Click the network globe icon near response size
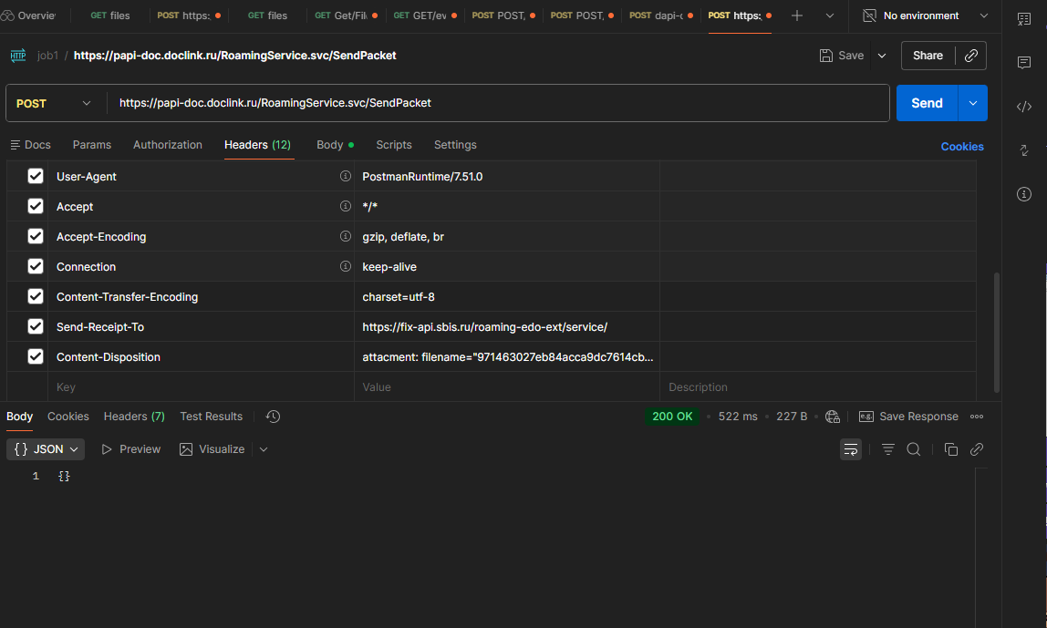 coord(832,417)
